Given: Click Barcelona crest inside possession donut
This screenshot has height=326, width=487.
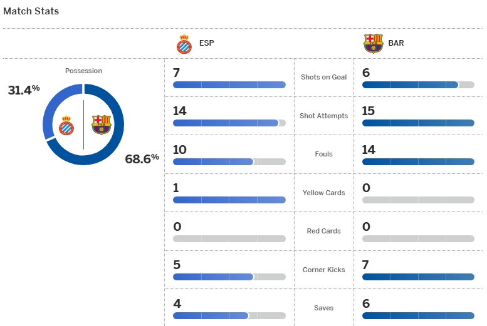Looking at the screenshot, I should (x=100, y=125).
